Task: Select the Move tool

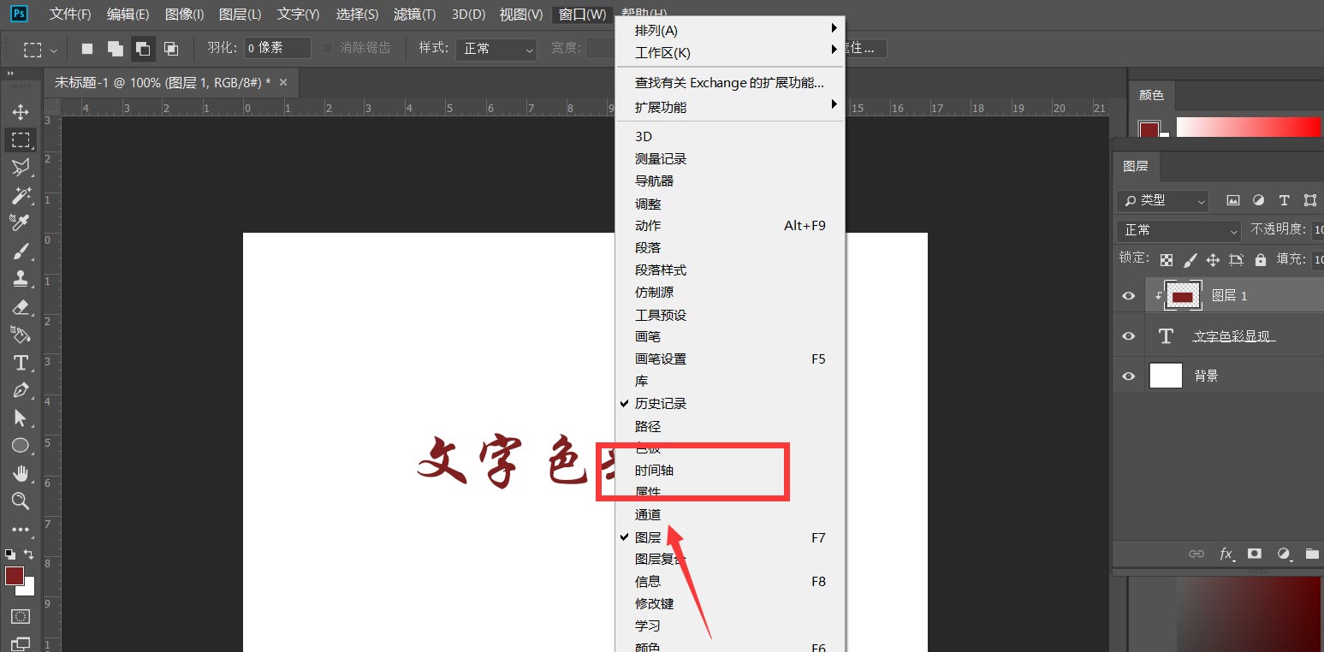Action: tap(21, 112)
